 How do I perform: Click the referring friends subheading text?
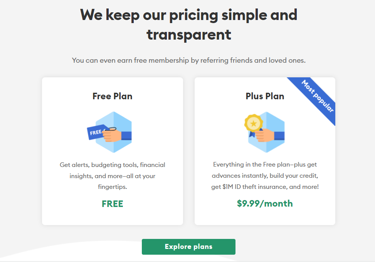click(188, 60)
